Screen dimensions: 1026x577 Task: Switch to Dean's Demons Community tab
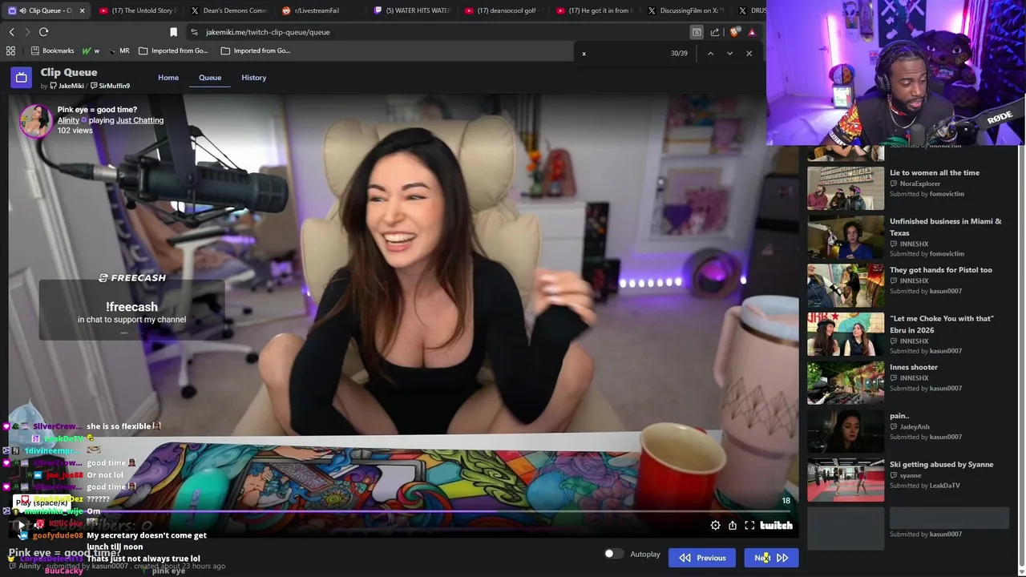[x=228, y=10]
